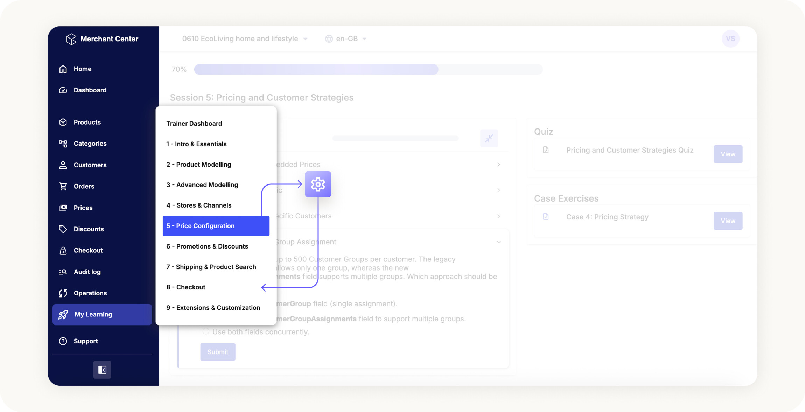The image size is (805, 412).
Task: Click 'Case 4: Pricing Strategy' title
Action: coord(607,217)
